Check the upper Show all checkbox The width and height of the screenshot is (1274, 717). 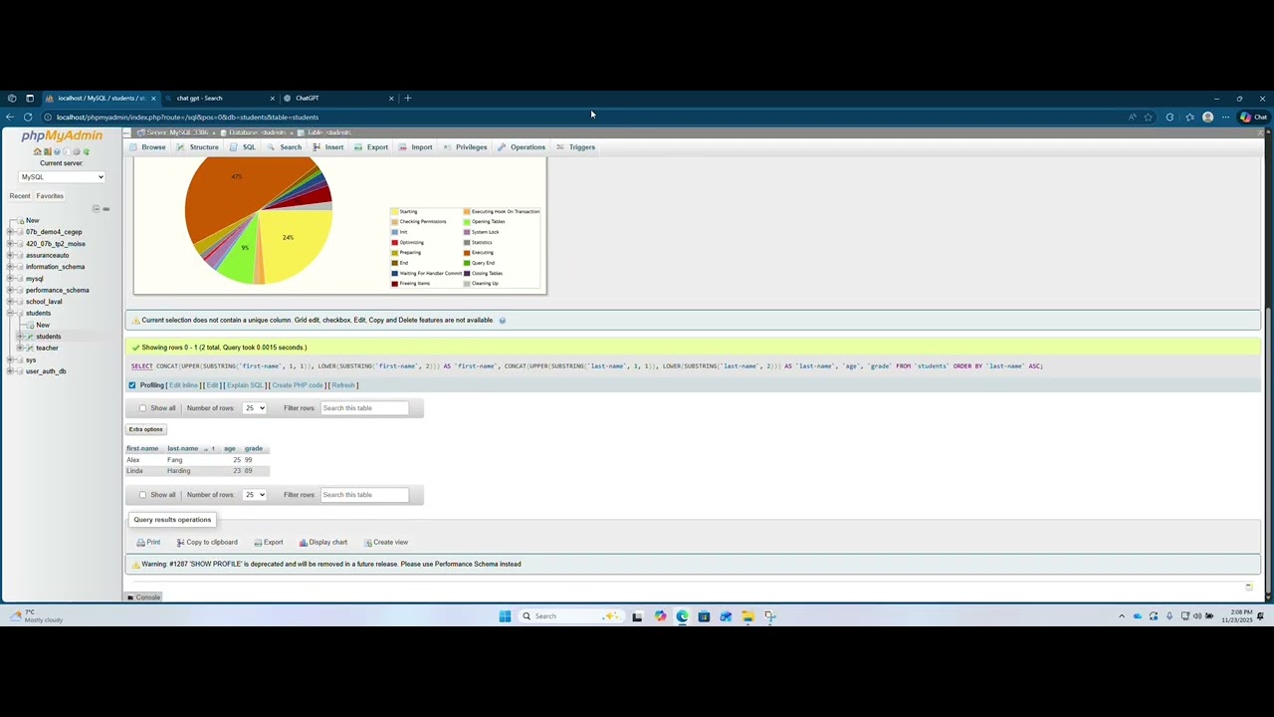(x=142, y=408)
